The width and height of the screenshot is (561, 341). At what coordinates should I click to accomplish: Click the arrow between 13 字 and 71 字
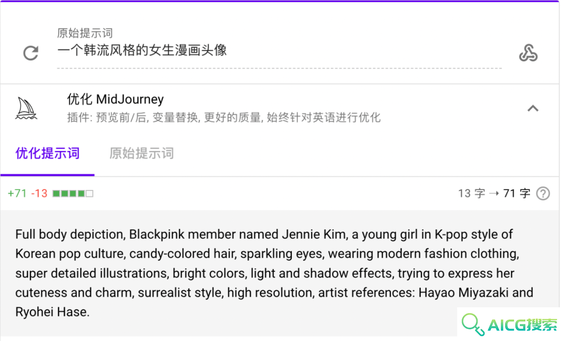[494, 194]
